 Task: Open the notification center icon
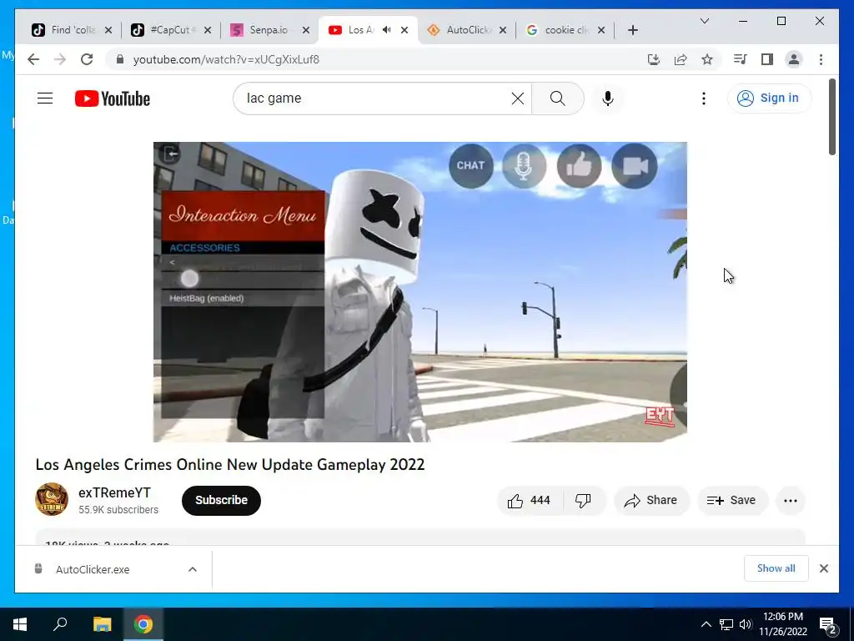click(x=827, y=624)
